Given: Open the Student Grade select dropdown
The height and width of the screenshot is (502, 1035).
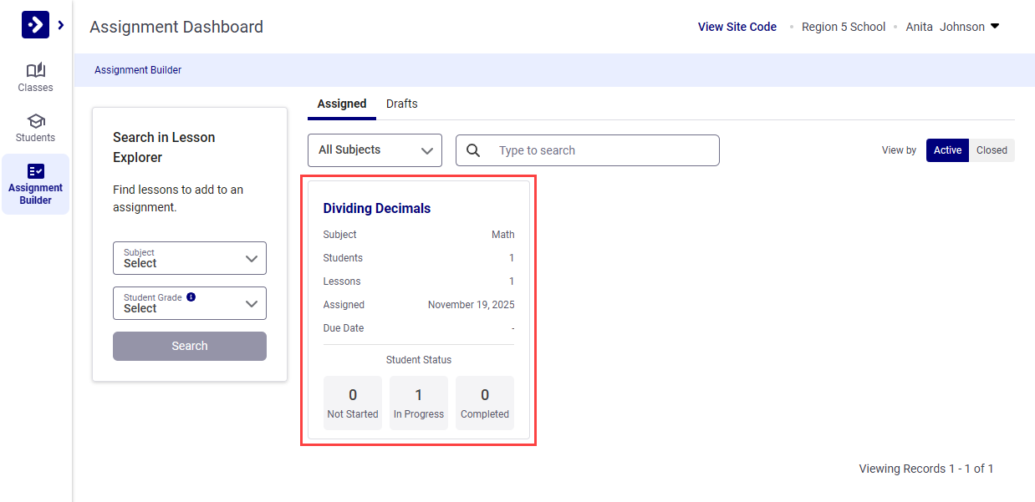Looking at the screenshot, I should click(190, 303).
